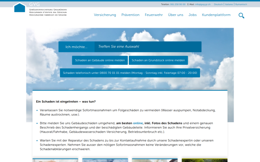This screenshot has height=162, width=260.
Task: Click 'Schaden an Gebäude online melden' button
Action: (x=100, y=60)
